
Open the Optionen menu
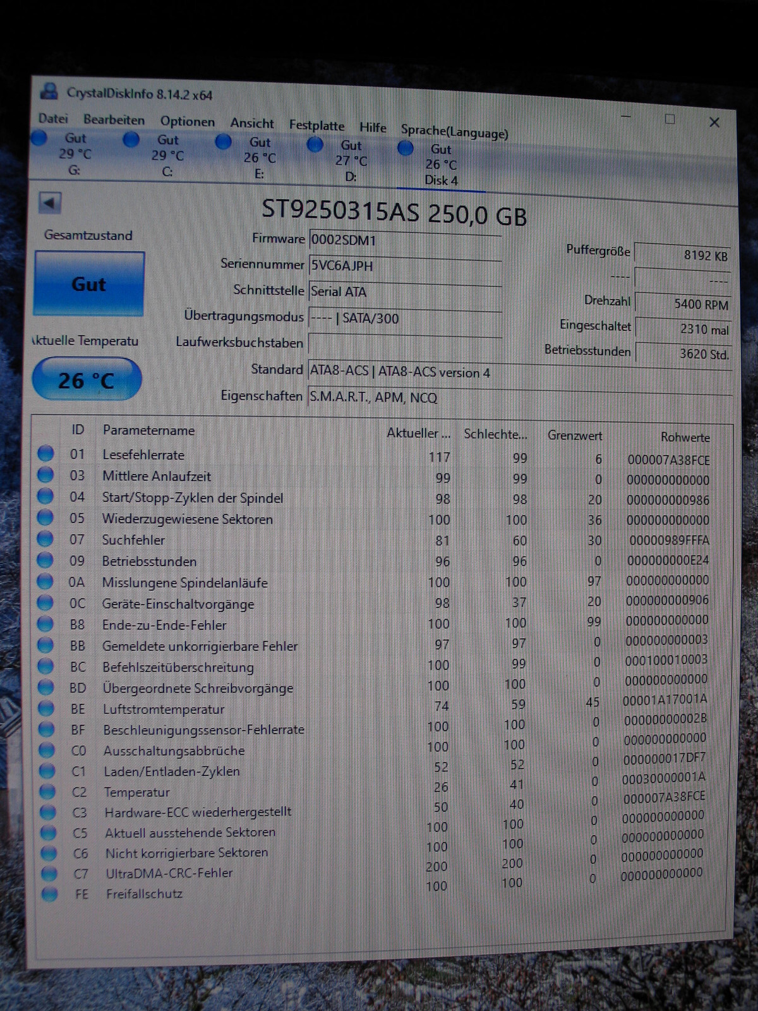(x=187, y=121)
